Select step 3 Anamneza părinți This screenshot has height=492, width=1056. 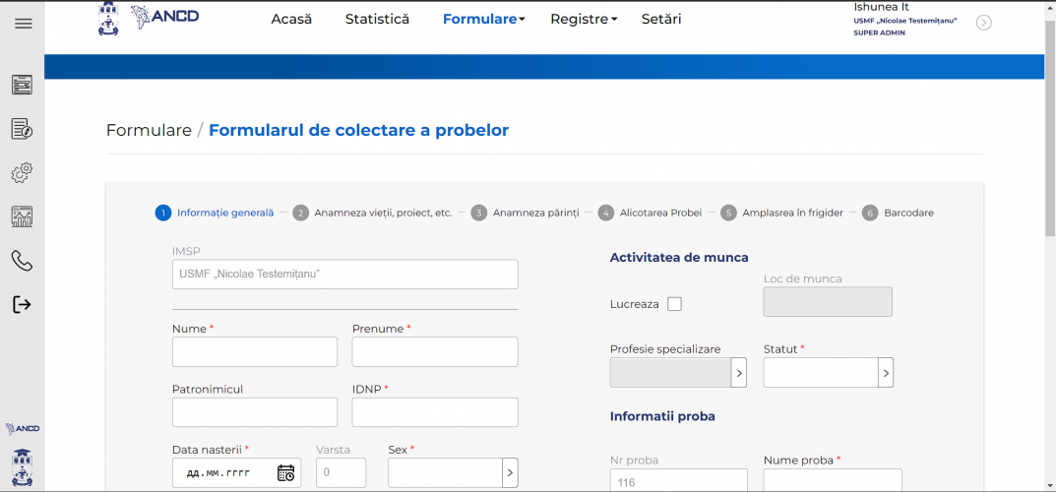tap(525, 213)
